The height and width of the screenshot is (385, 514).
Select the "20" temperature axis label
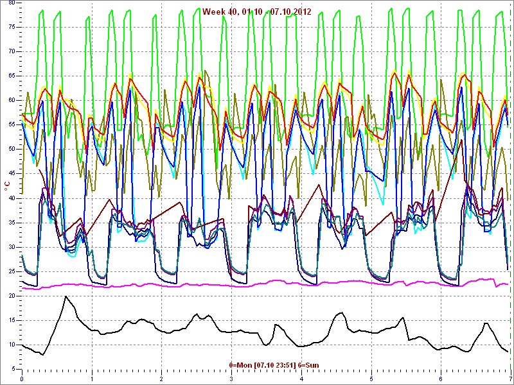(x=12, y=296)
